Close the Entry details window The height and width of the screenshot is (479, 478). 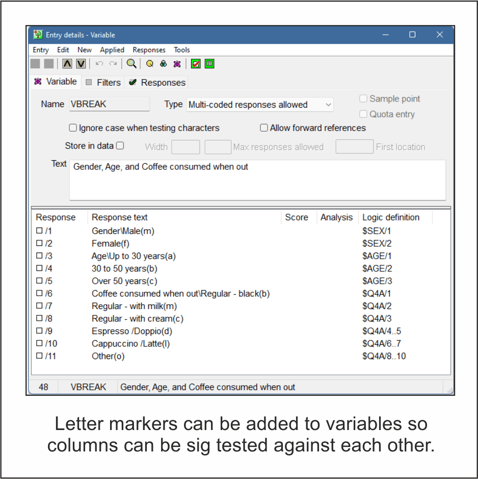[440, 35]
